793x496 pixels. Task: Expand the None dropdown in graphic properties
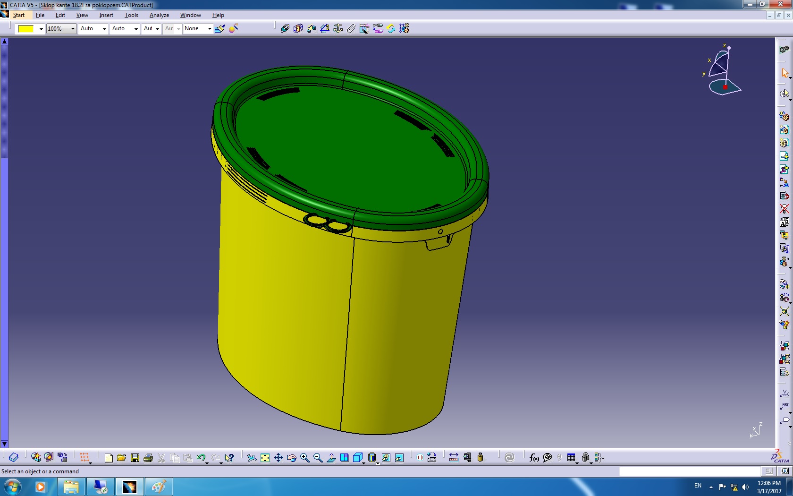click(x=210, y=29)
